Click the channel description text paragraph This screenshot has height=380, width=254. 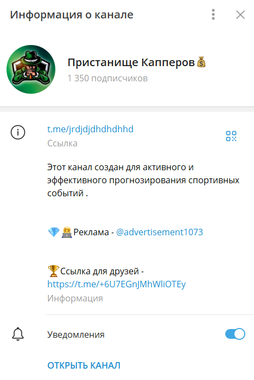[x=143, y=181]
